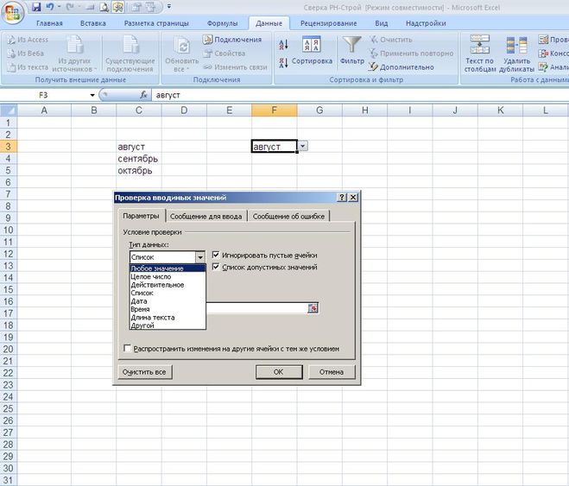
Task: Open print preview from quick access toolbar
Action: click(x=104, y=7)
